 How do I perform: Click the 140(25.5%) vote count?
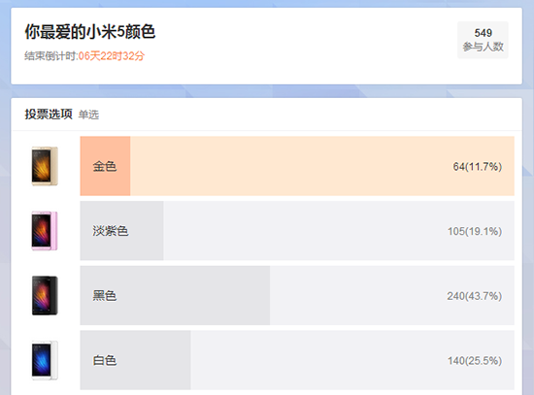coord(475,361)
